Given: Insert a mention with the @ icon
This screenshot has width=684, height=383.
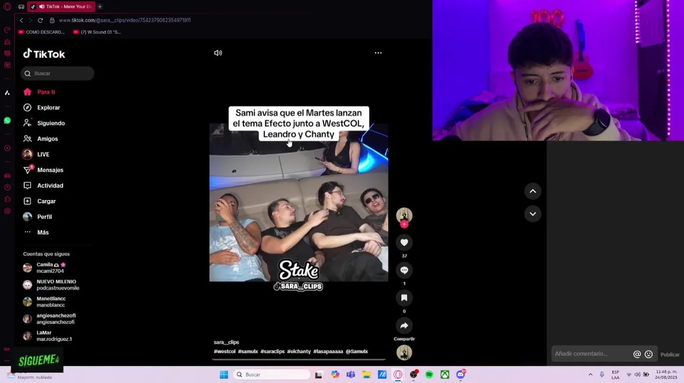Looking at the screenshot, I should click(x=637, y=354).
